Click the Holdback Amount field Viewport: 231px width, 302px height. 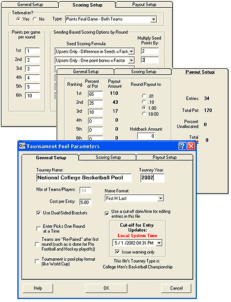[x=146, y=136]
